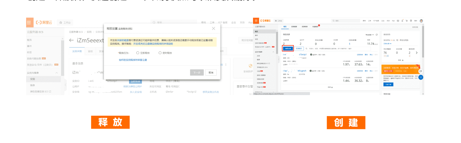The width and height of the screenshot is (461, 143).
Task: Collapse 安全状态 panel with 收起
Action: [400, 60]
